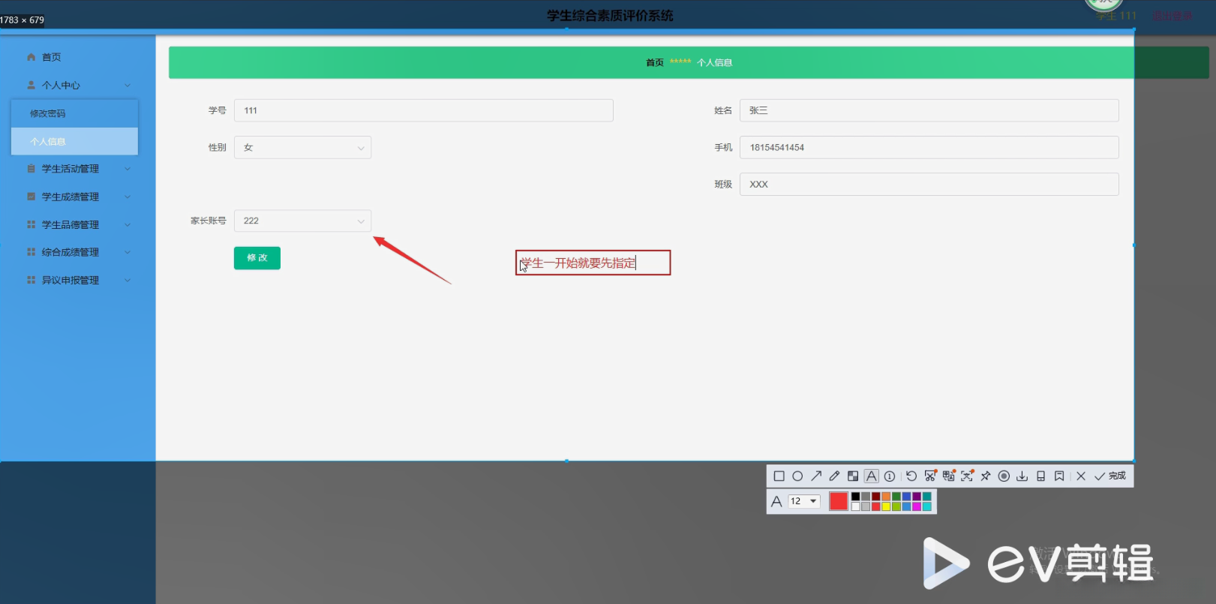Open the 性别 dropdown
Image resolution: width=1216 pixels, height=604 pixels.
(x=302, y=147)
